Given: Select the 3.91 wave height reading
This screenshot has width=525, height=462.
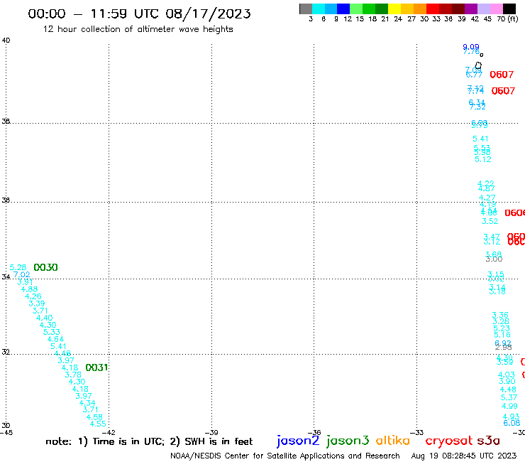Looking at the screenshot, I should click(x=25, y=282).
